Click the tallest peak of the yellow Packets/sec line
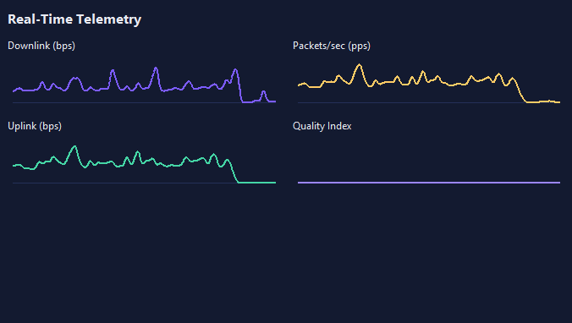Viewport: 572px width, 323px height. pyautogui.click(x=360, y=65)
